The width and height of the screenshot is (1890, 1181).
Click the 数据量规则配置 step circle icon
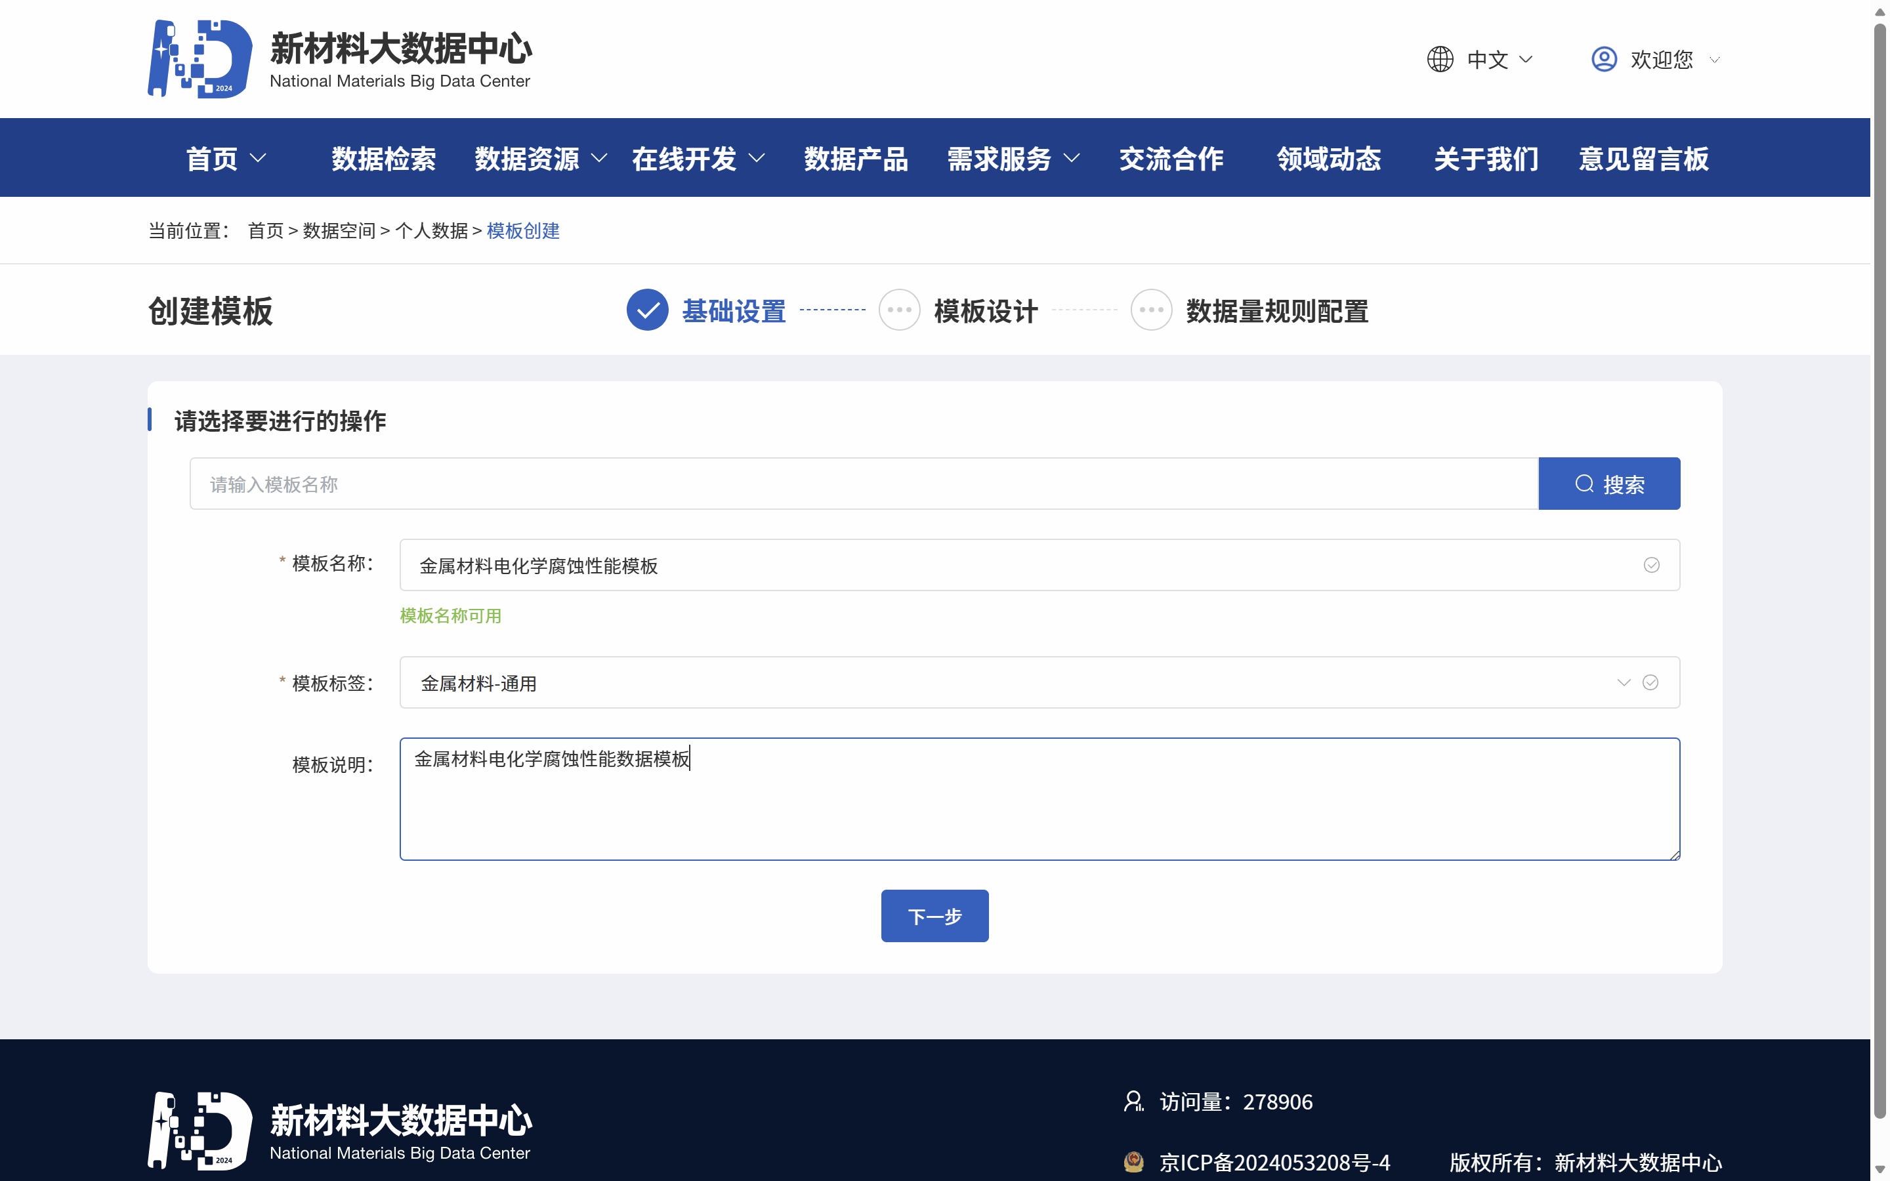pyautogui.click(x=1151, y=310)
